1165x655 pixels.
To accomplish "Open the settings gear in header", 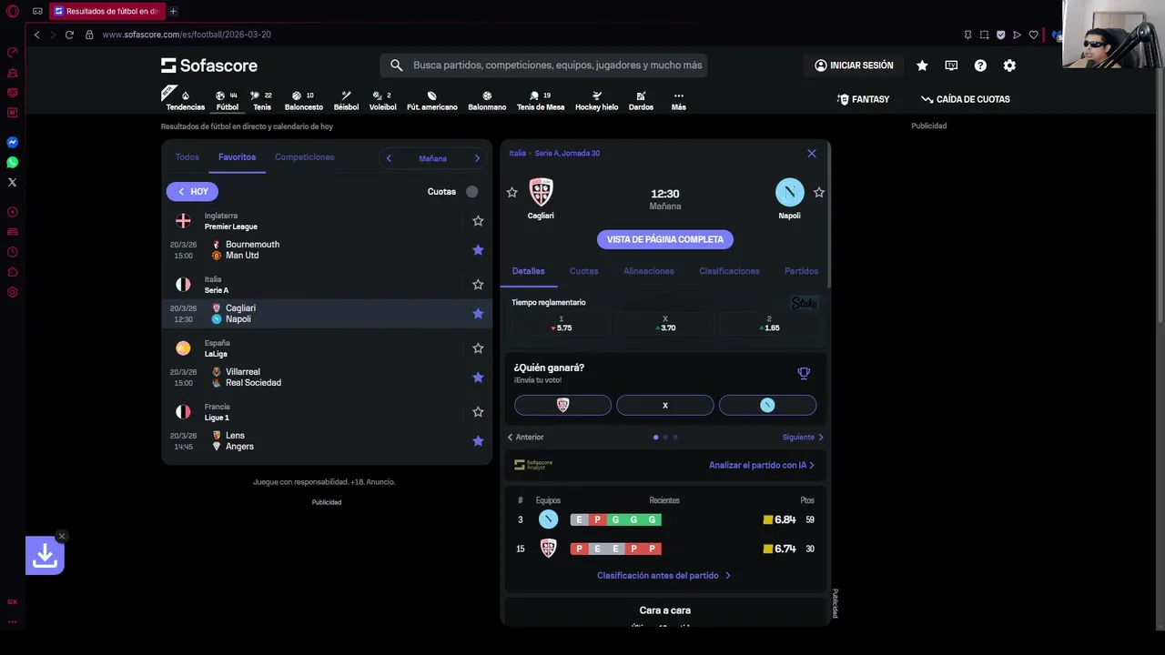I will (x=1009, y=65).
